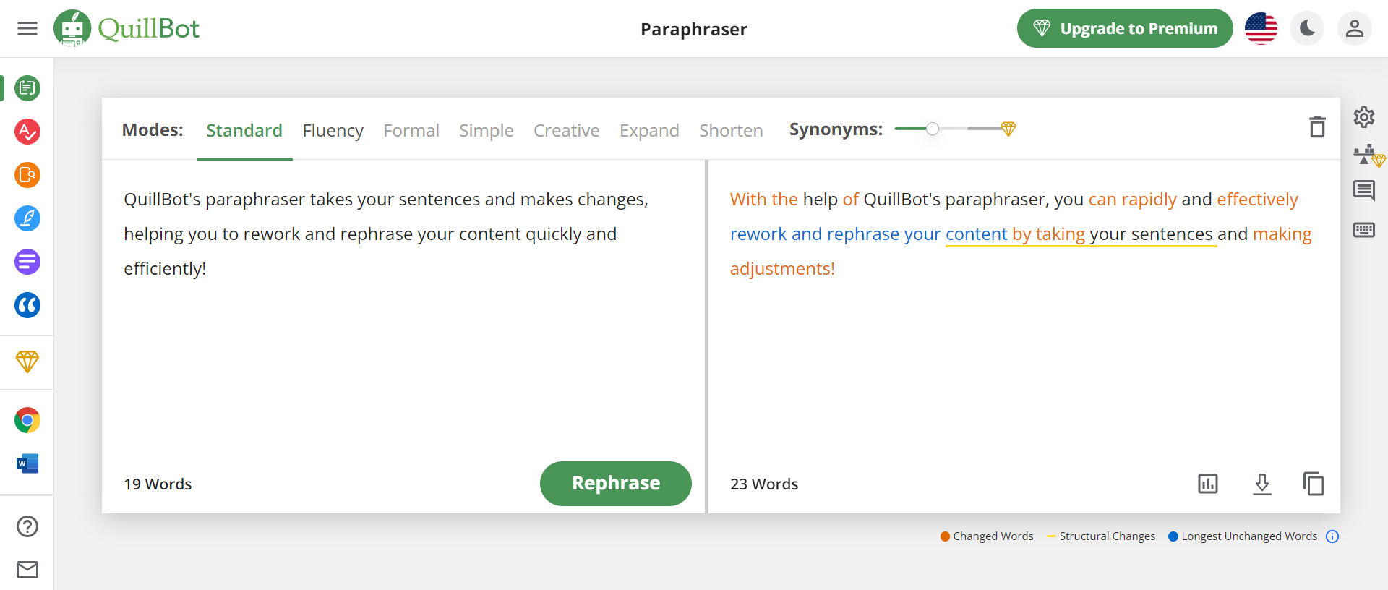Viewport: 1388px width, 590px height.
Task: Open the hamburger navigation menu
Action: click(x=27, y=28)
